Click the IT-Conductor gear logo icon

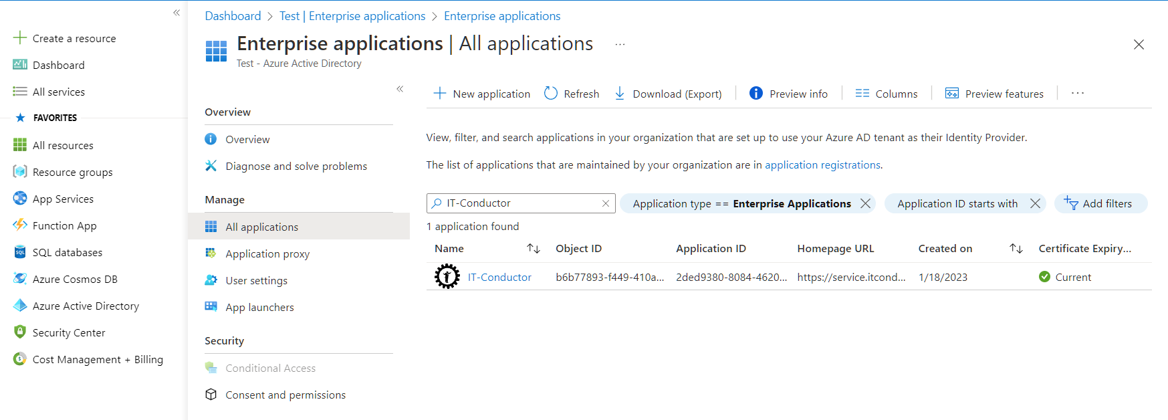click(447, 276)
